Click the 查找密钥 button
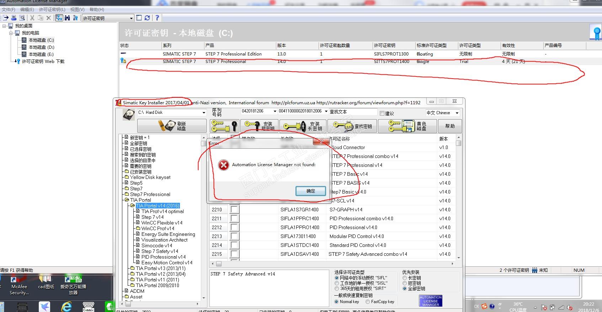 point(352,126)
